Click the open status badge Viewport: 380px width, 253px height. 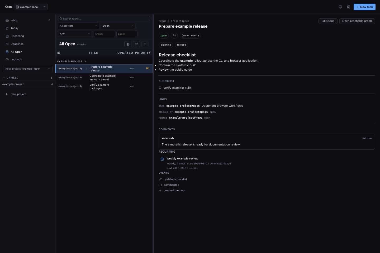164,36
